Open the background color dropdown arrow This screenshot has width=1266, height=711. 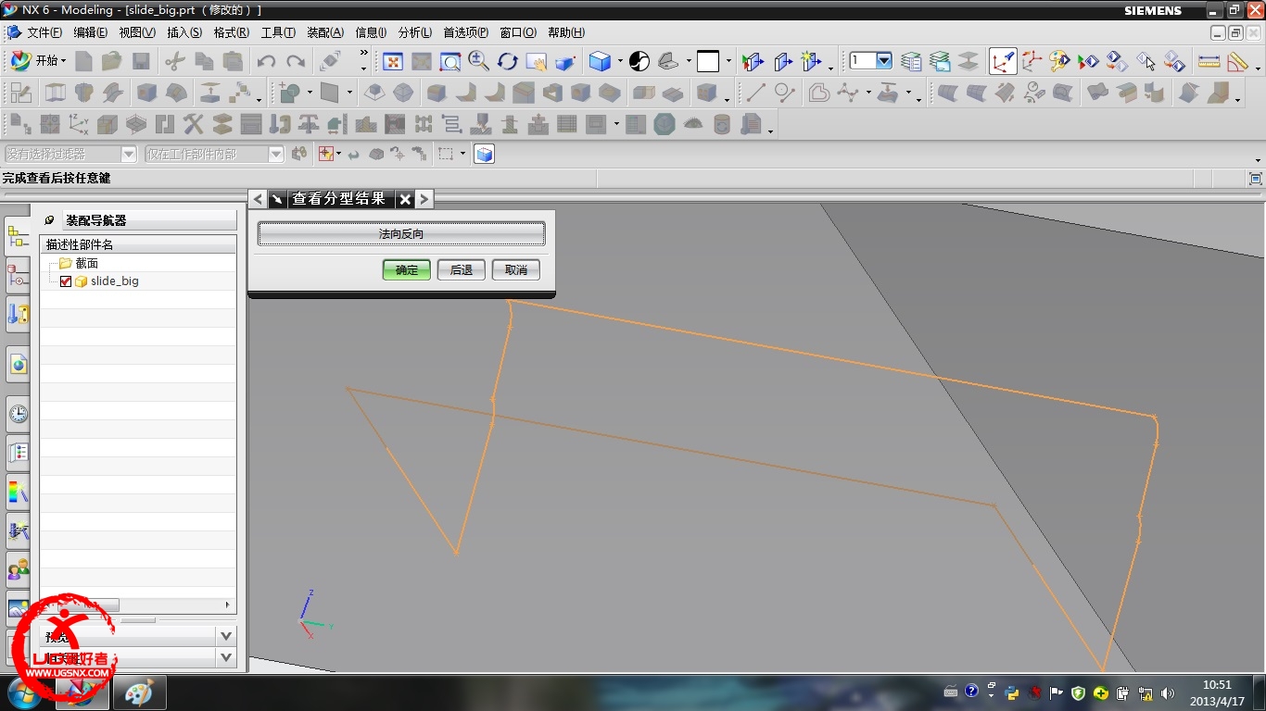729,62
